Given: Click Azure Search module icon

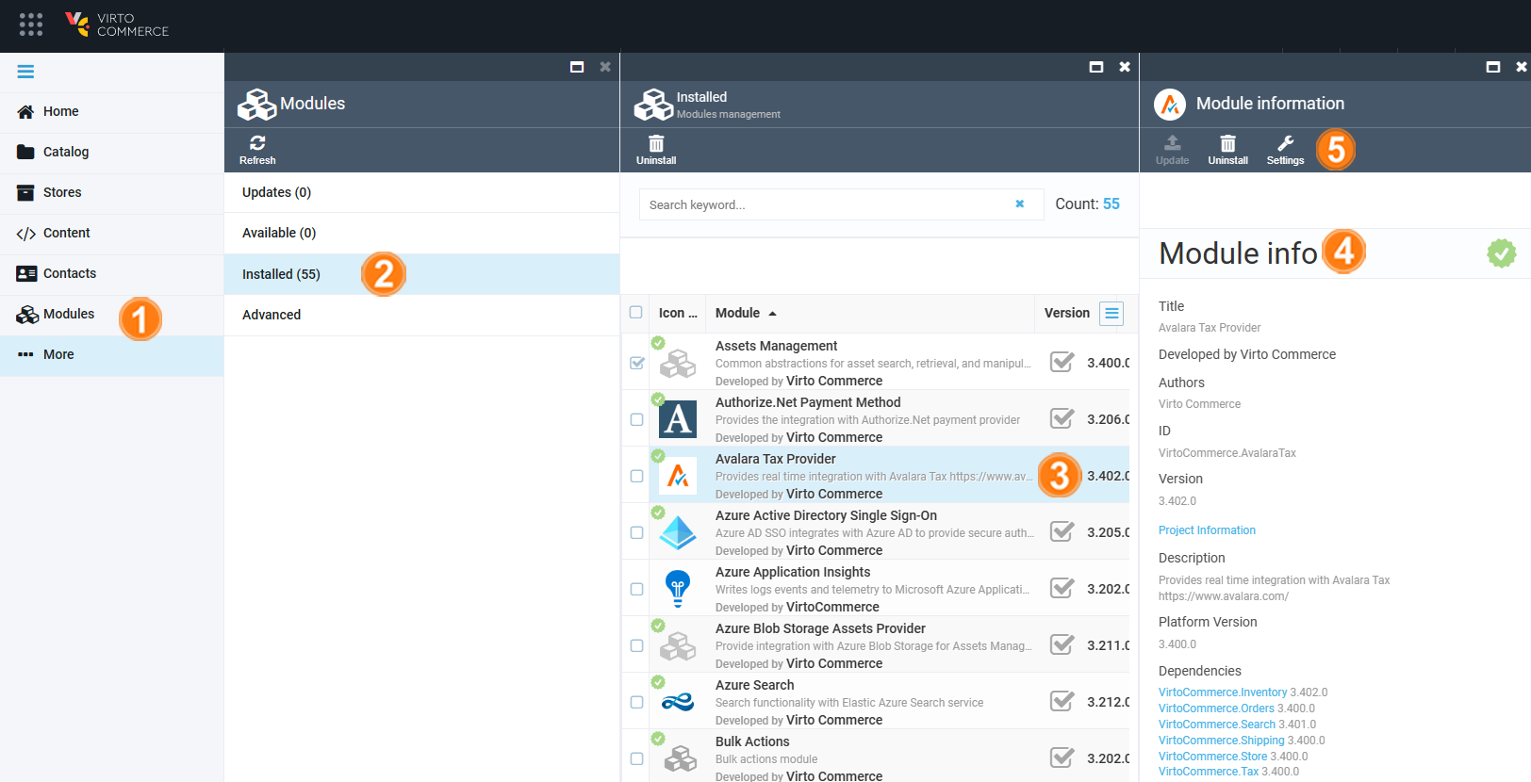Looking at the screenshot, I should tap(678, 702).
